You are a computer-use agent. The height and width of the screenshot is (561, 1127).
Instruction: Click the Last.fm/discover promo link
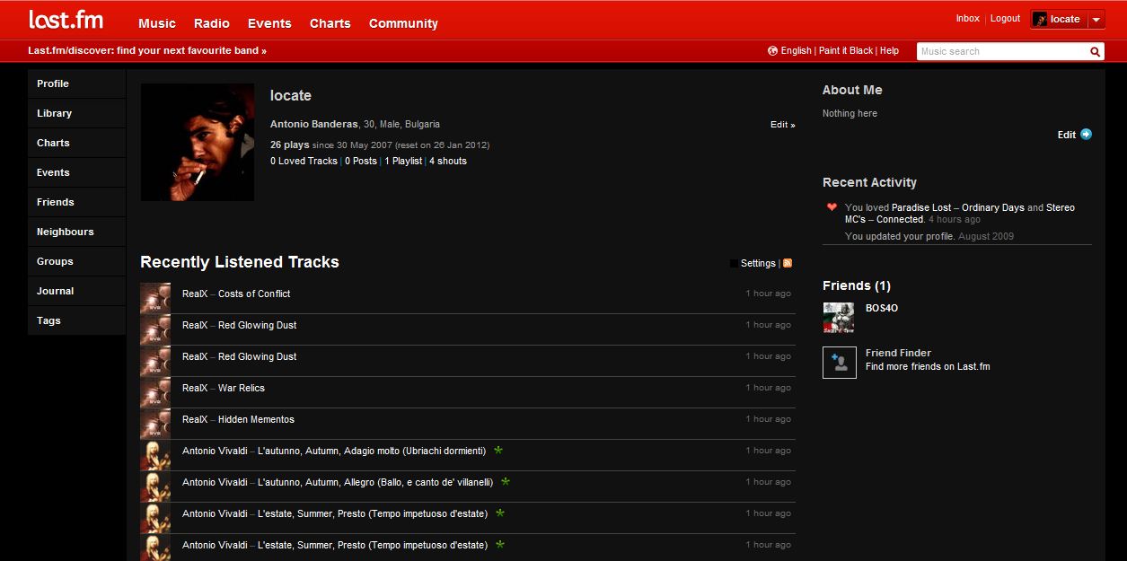click(x=147, y=51)
